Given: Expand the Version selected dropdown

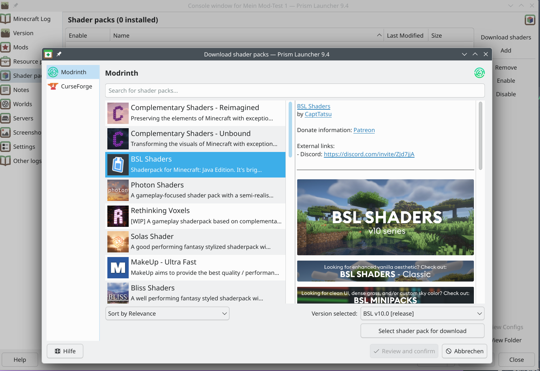Looking at the screenshot, I should point(422,313).
